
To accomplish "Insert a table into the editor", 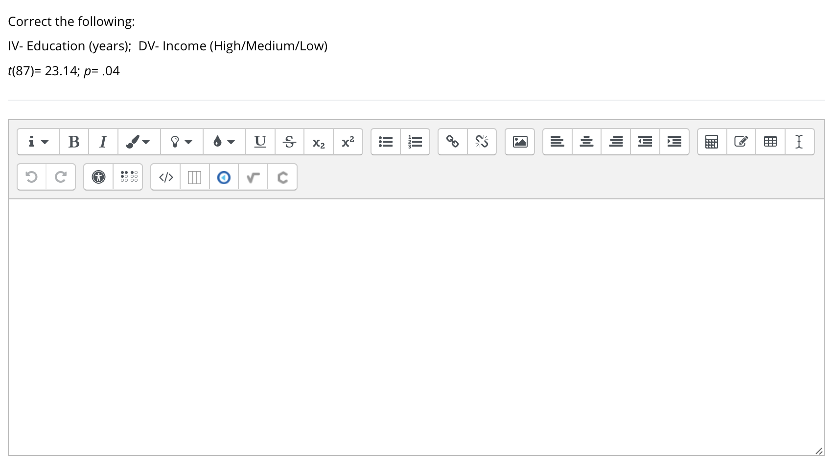I will point(770,142).
